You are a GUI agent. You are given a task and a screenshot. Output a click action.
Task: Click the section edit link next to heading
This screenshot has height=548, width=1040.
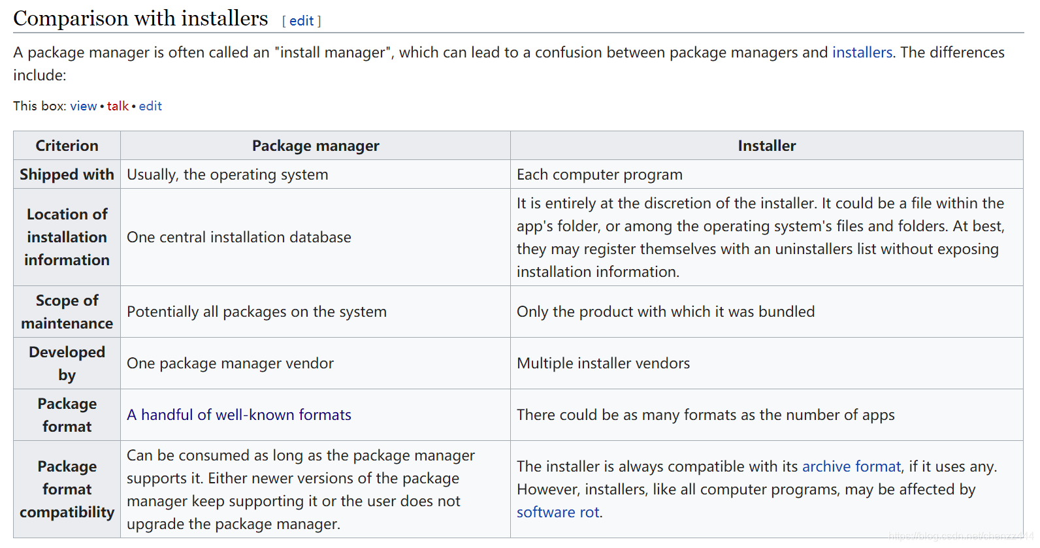(301, 21)
